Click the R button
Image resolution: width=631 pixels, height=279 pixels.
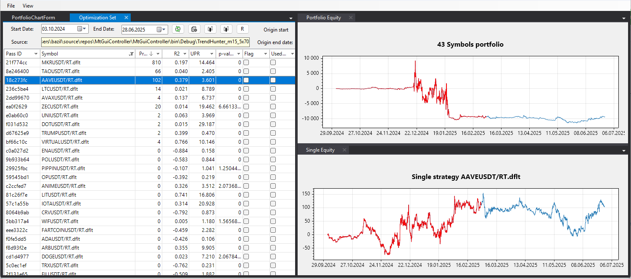(243, 29)
